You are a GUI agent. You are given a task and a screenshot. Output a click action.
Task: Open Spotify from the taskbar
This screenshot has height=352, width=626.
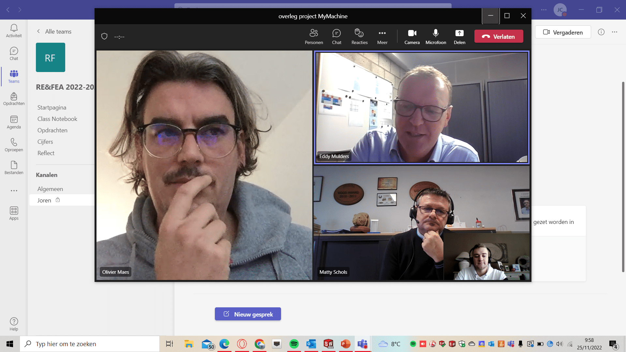tap(294, 344)
